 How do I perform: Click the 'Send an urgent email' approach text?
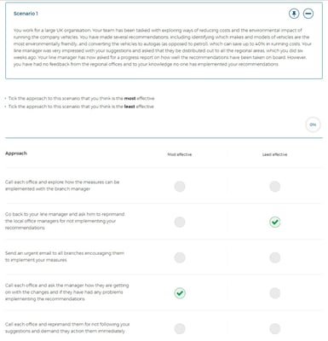65,257
